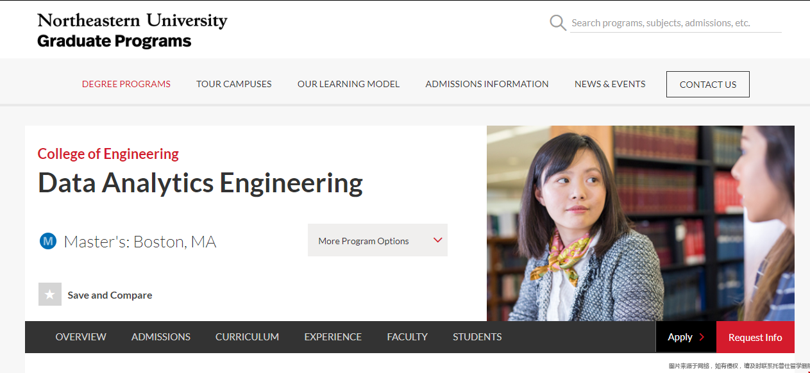Image resolution: width=810 pixels, height=373 pixels.
Task: Click the magnifying glass search icon
Action: (558, 23)
